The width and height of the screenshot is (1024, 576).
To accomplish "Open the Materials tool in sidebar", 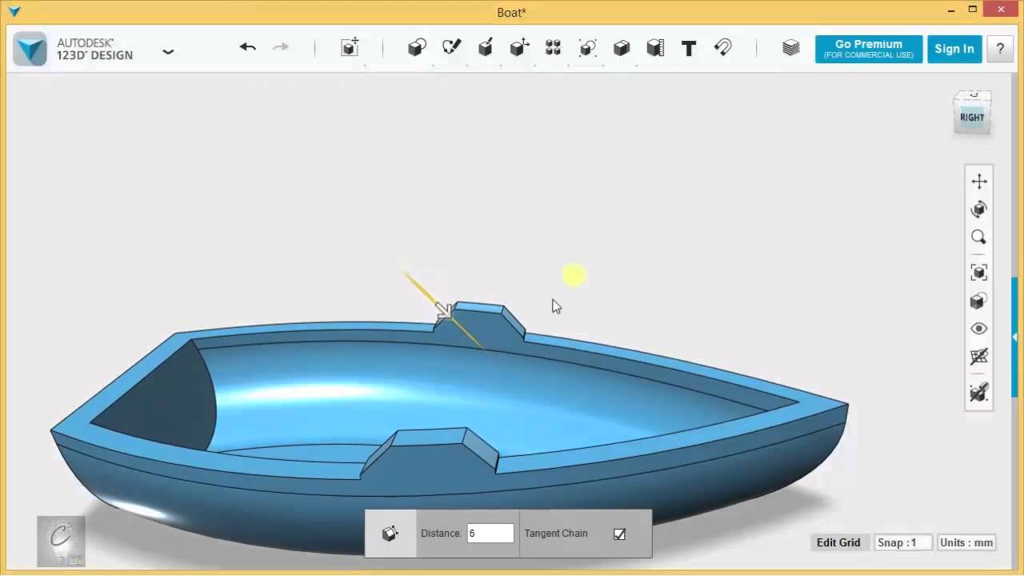I will [x=979, y=300].
